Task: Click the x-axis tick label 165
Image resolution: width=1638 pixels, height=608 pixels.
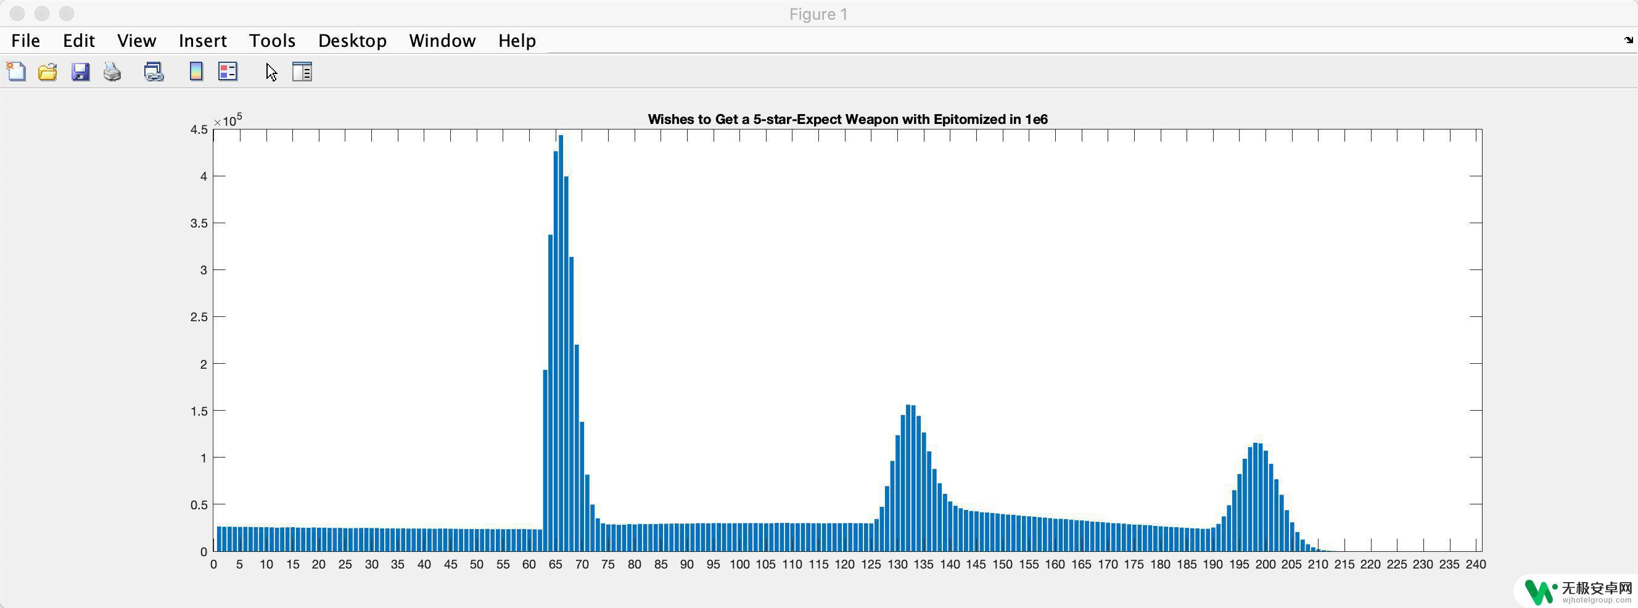Action: pyautogui.click(x=1081, y=564)
